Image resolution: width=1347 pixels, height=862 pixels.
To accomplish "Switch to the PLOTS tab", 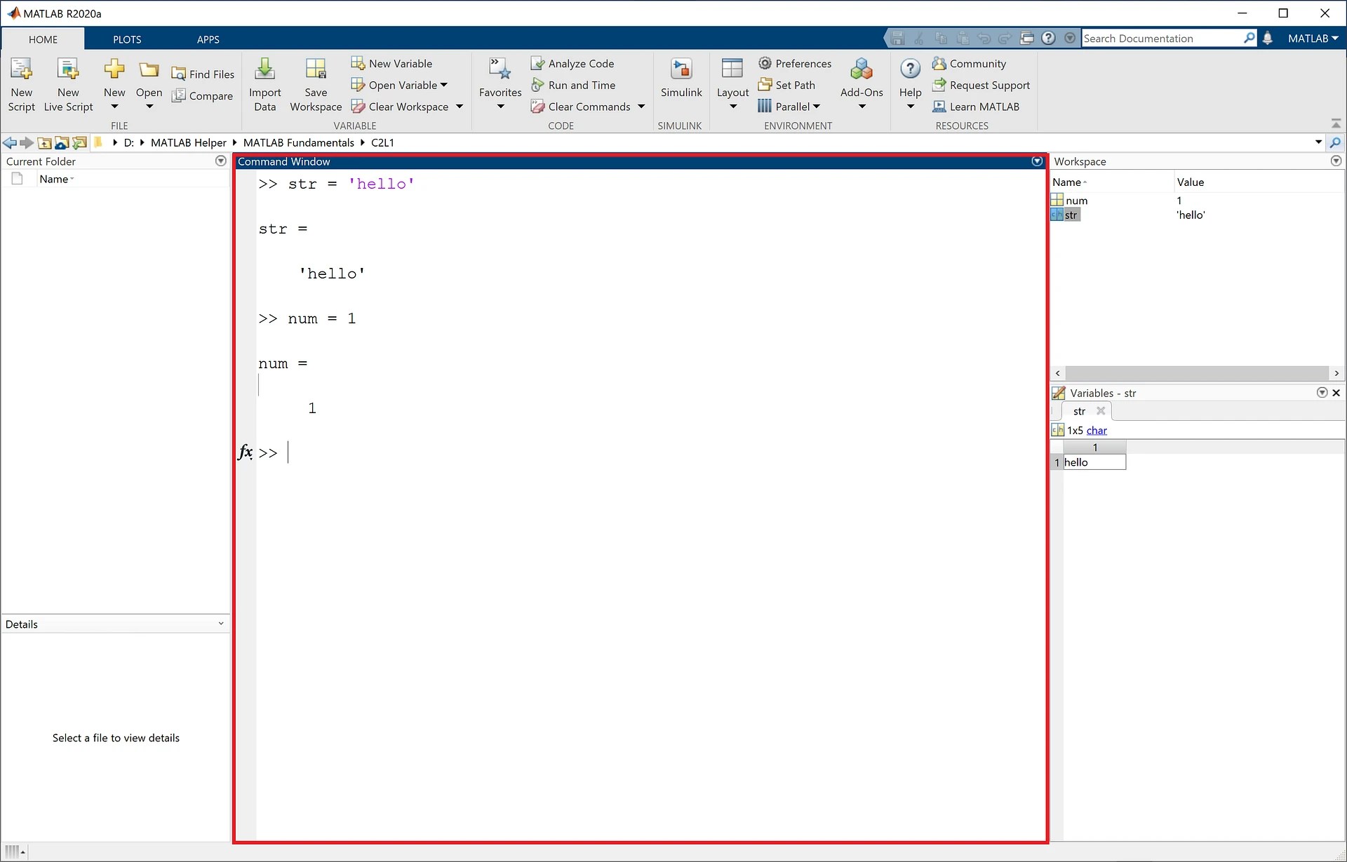I will click(127, 39).
